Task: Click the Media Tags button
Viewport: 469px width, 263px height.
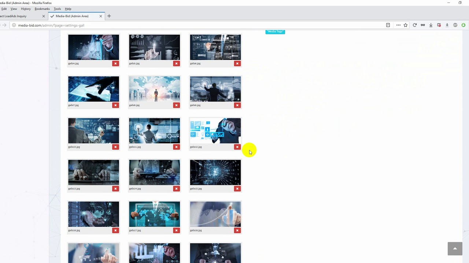Action: [x=275, y=31]
